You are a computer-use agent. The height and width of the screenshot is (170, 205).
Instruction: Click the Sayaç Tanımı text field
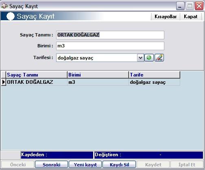click(x=110, y=35)
